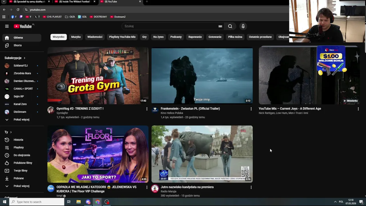This screenshot has width=366, height=206.
Task: Open Polubione filmy liked videos
Action: [x=22, y=163]
